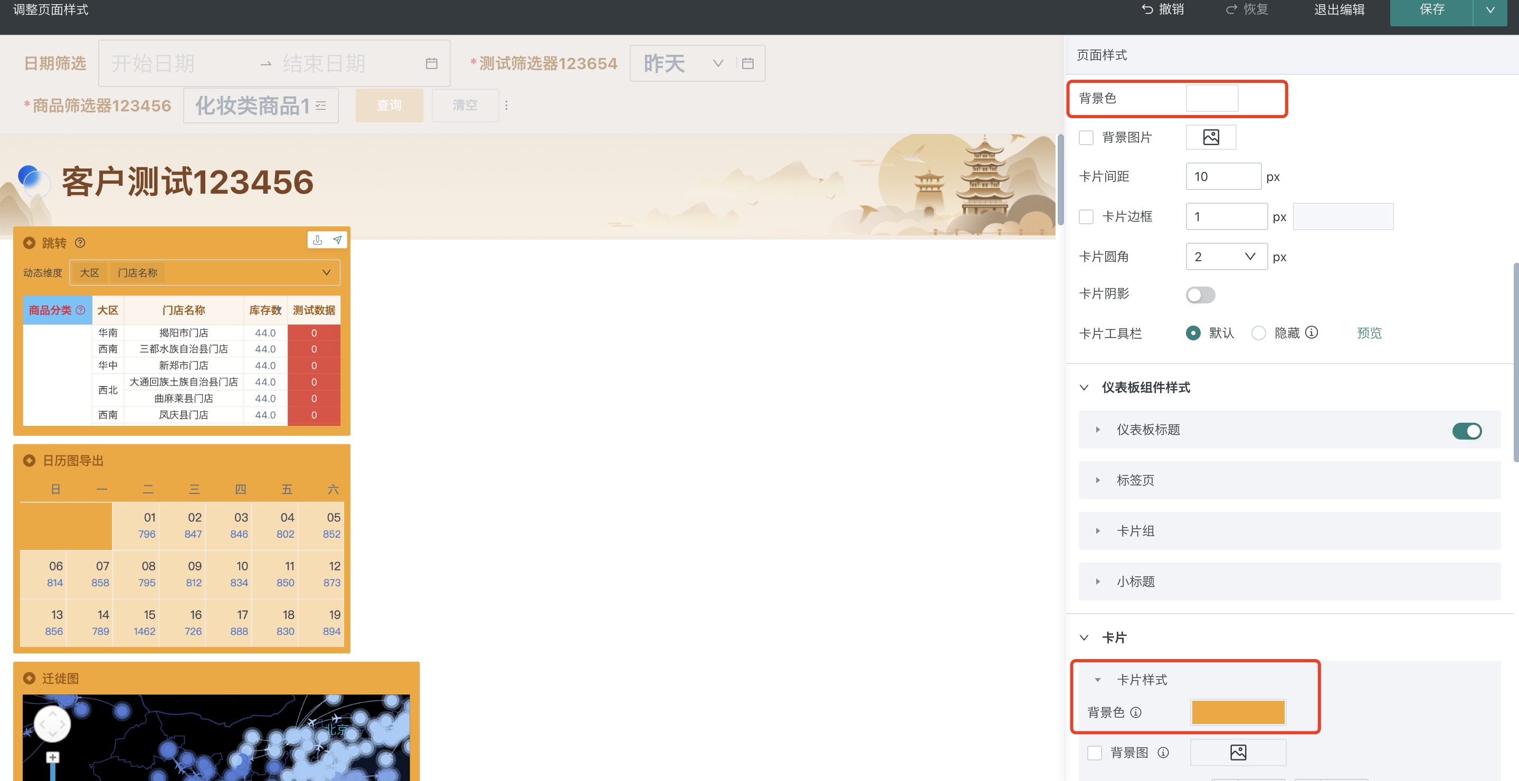Enable the 卡片阴影 toggle switch
1519x781 pixels.
coord(1200,294)
